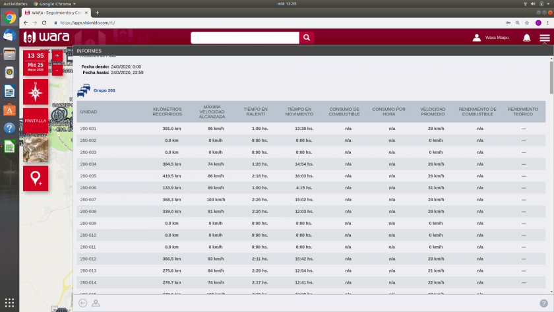Click the red search magnifier button
554x312 pixels.
pos(306,38)
